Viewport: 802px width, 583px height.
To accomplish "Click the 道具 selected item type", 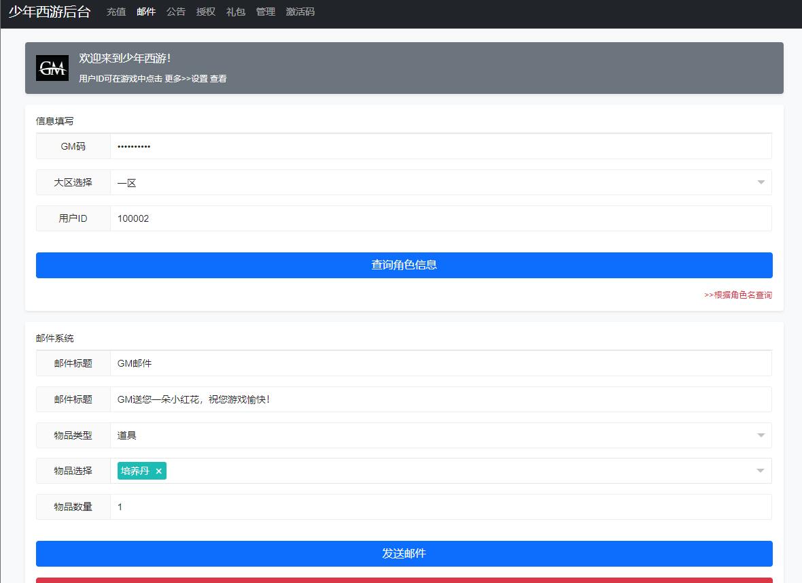I will point(127,435).
